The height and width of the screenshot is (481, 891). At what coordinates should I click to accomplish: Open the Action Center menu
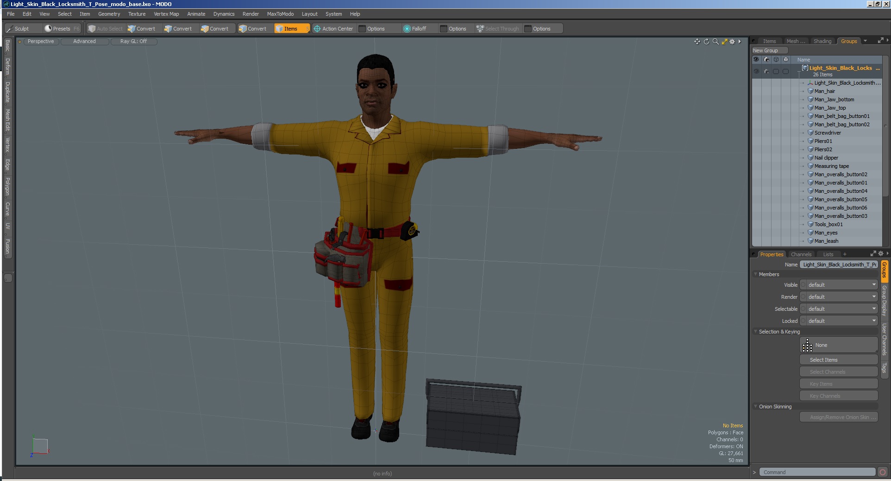[333, 29]
